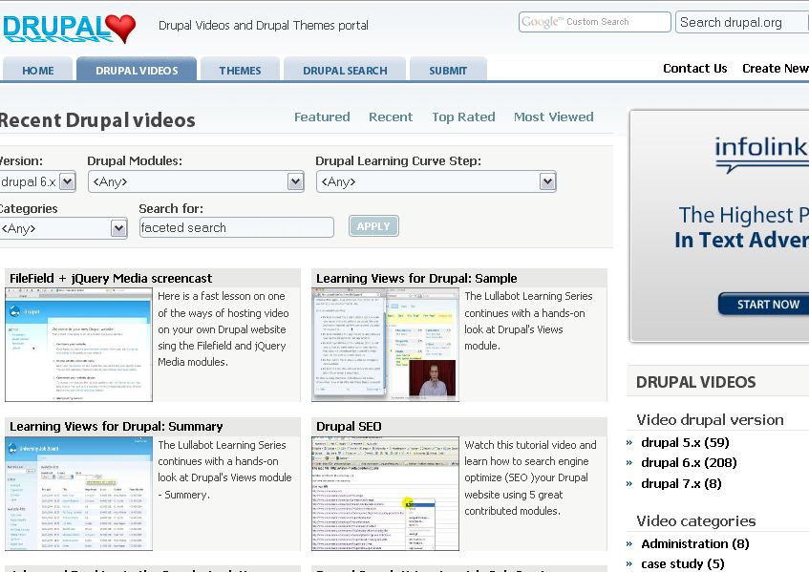Viewport: 809px width, 572px height.
Task: Open the Submit tab
Action: point(448,70)
